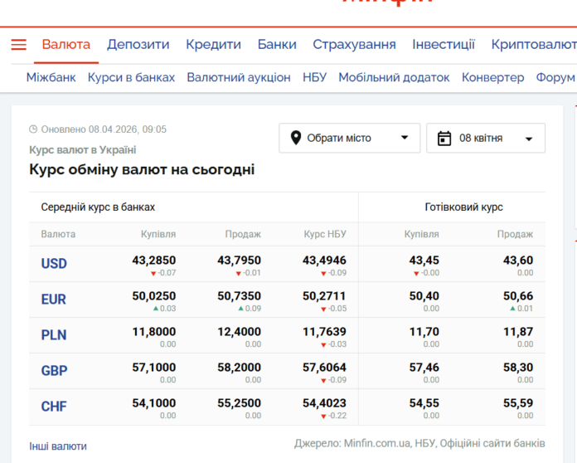The height and width of the screenshot is (463, 577).
Task: Click the map pin icon in city selector
Action: coord(295,138)
